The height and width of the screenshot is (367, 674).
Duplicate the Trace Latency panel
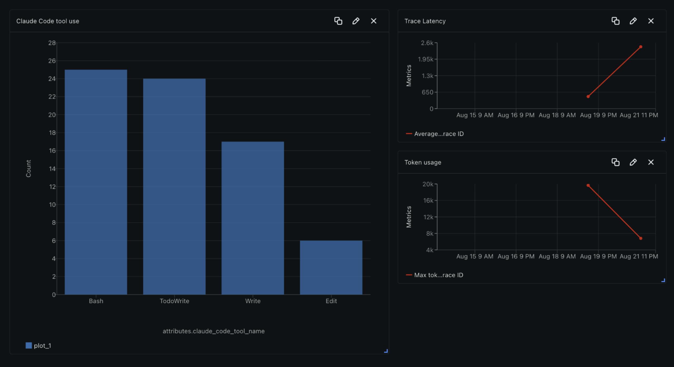[615, 21]
